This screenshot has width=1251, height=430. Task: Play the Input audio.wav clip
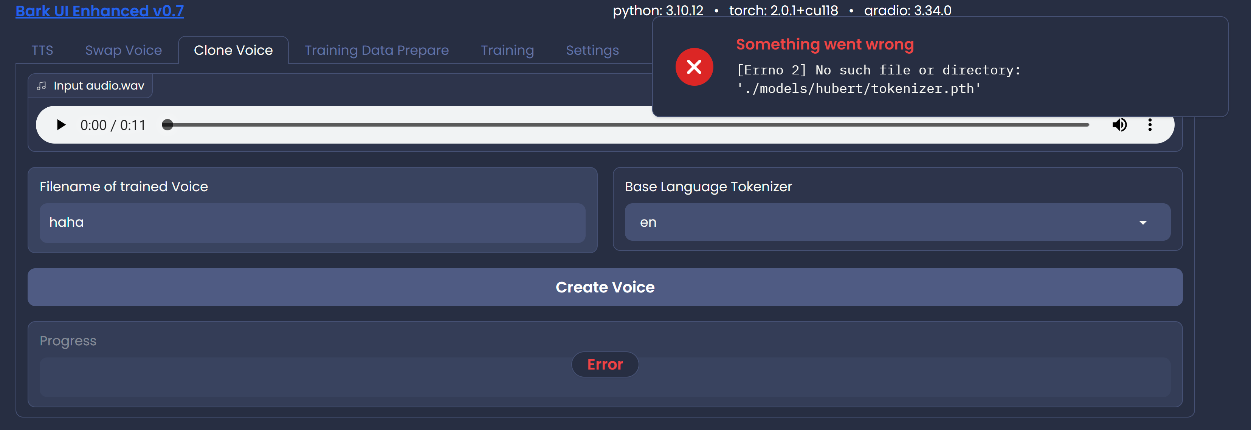(61, 125)
